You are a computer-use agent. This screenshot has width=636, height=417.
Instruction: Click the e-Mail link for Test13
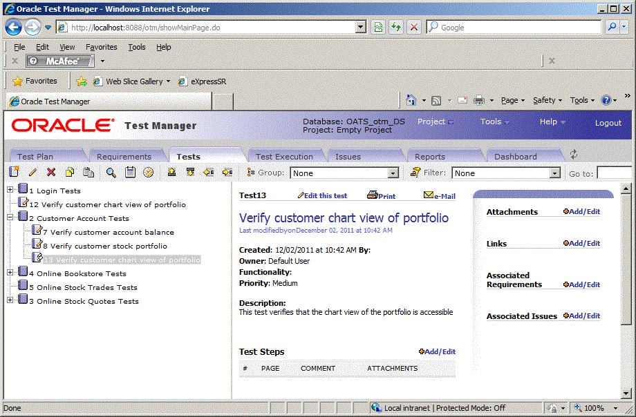coord(440,196)
